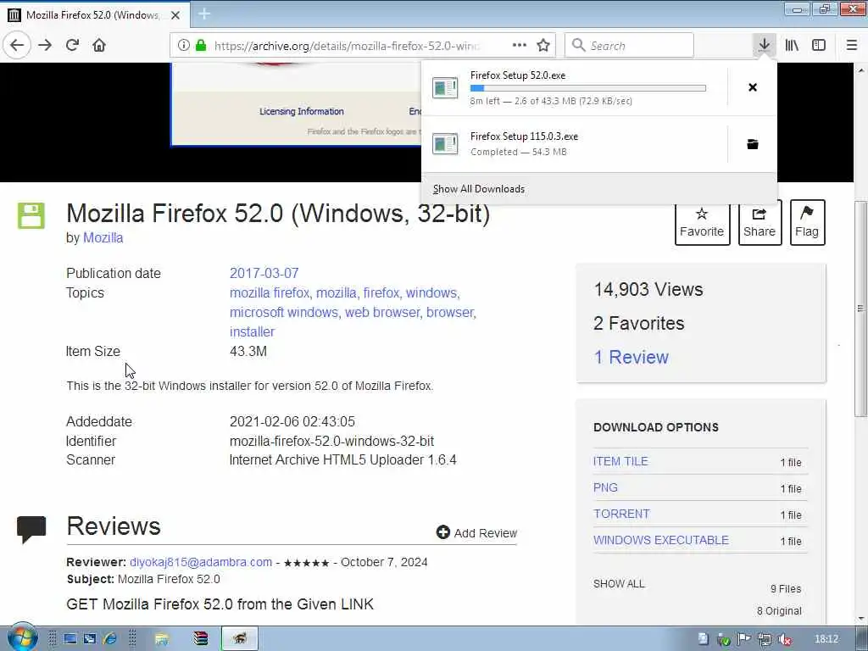Open WinRAR books icon in taskbar
868x651 pixels.
(200, 639)
